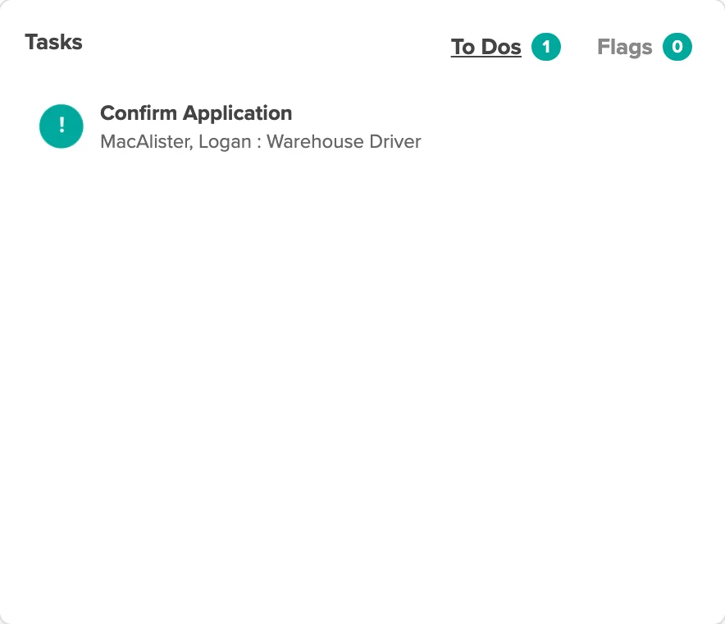Image resolution: width=725 pixels, height=624 pixels.
Task: Click the Warehouse Driver applicant line
Action: tap(261, 142)
